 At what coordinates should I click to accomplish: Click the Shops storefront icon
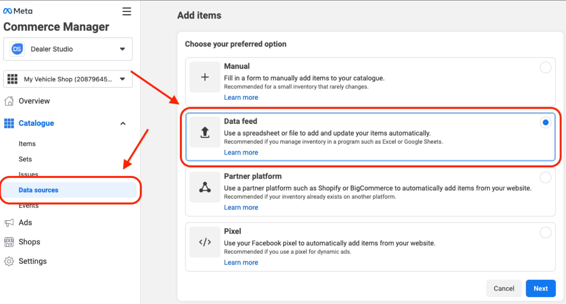(9, 242)
